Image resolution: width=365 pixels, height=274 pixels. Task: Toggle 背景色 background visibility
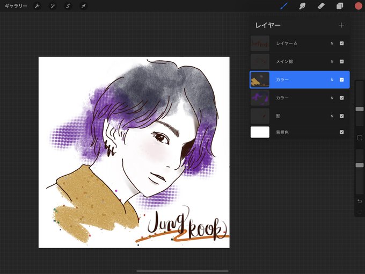pos(342,132)
